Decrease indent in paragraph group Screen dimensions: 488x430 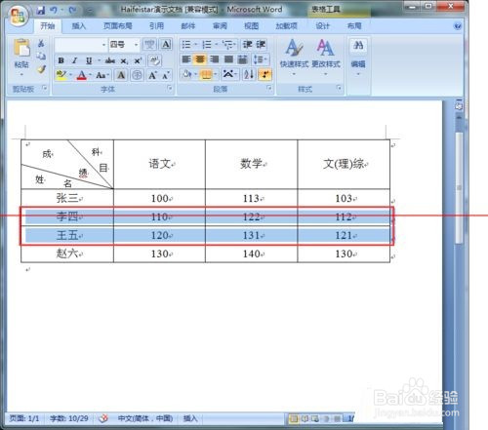[248, 44]
